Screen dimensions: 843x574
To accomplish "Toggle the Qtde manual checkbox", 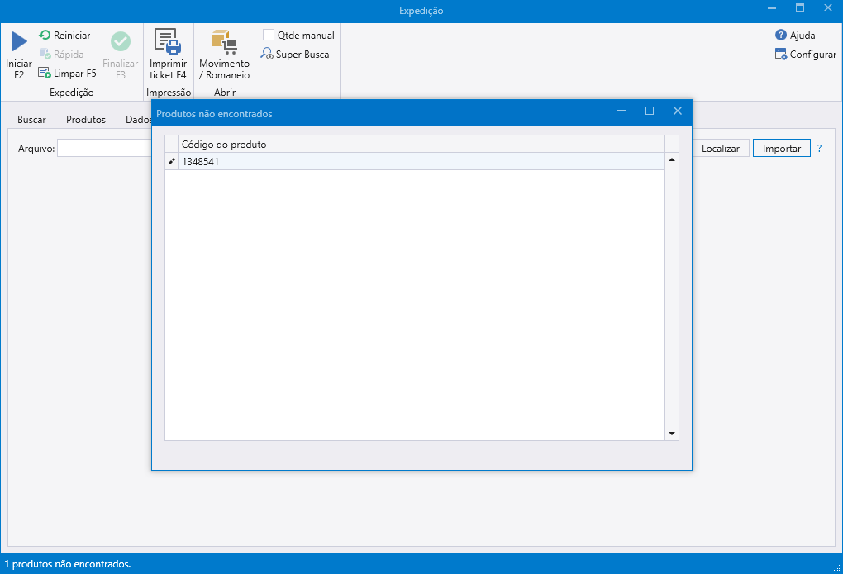I will [x=269, y=36].
